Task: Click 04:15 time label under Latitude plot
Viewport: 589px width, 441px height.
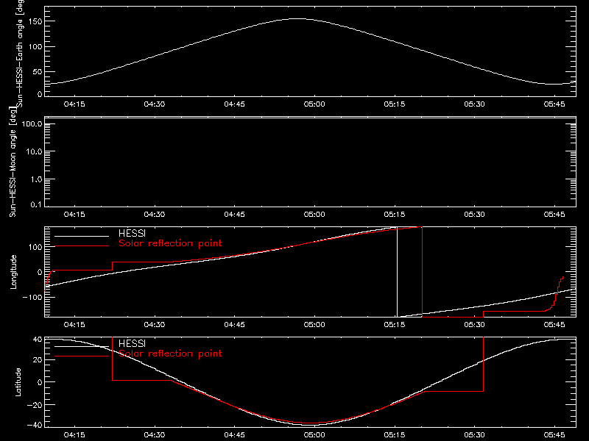Action: [74, 435]
